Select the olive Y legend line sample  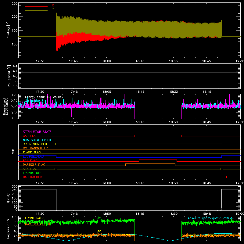[x=36, y=11]
